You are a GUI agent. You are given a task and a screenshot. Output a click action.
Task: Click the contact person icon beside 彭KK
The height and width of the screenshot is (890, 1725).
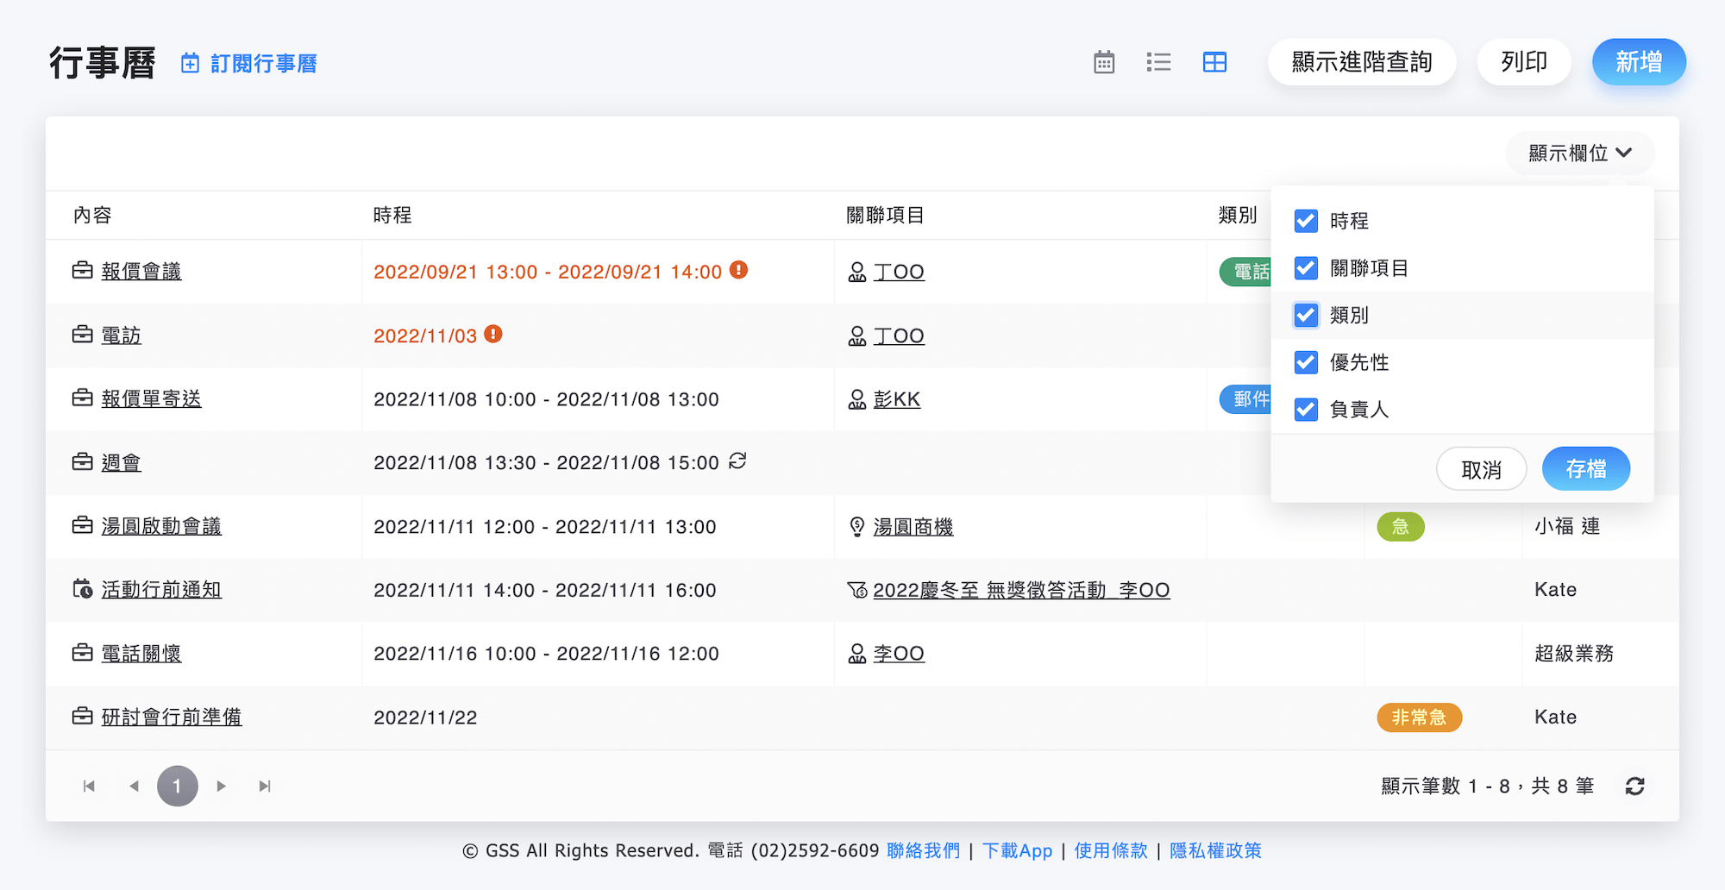pyautogui.click(x=857, y=399)
